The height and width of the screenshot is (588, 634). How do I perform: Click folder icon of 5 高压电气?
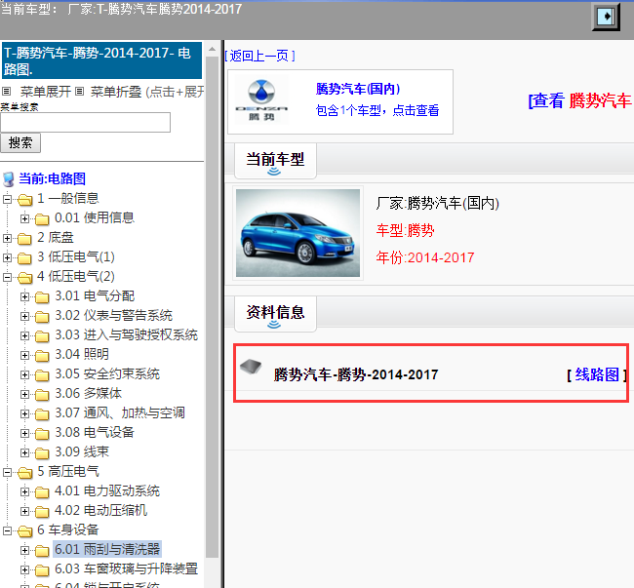pyautogui.click(x=25, y=472)
